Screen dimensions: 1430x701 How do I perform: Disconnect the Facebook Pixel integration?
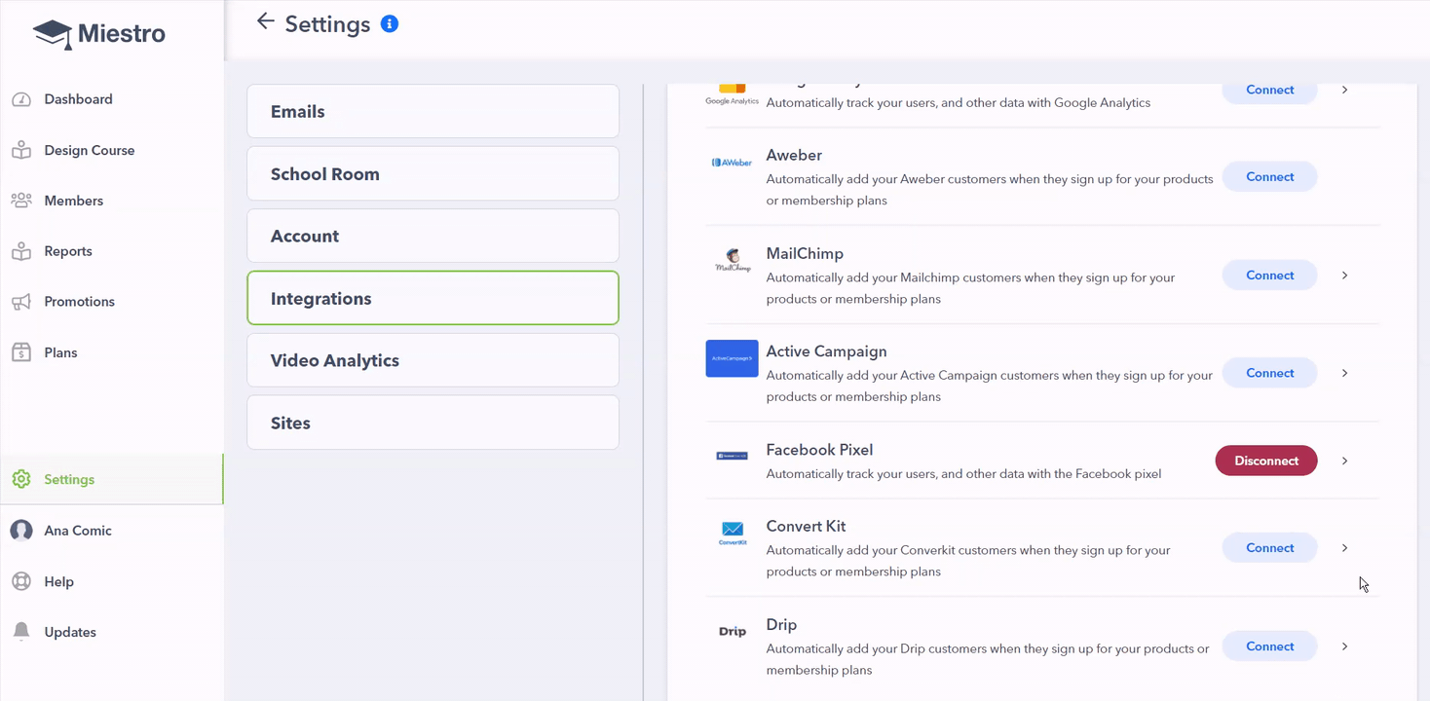point(1266,461)
